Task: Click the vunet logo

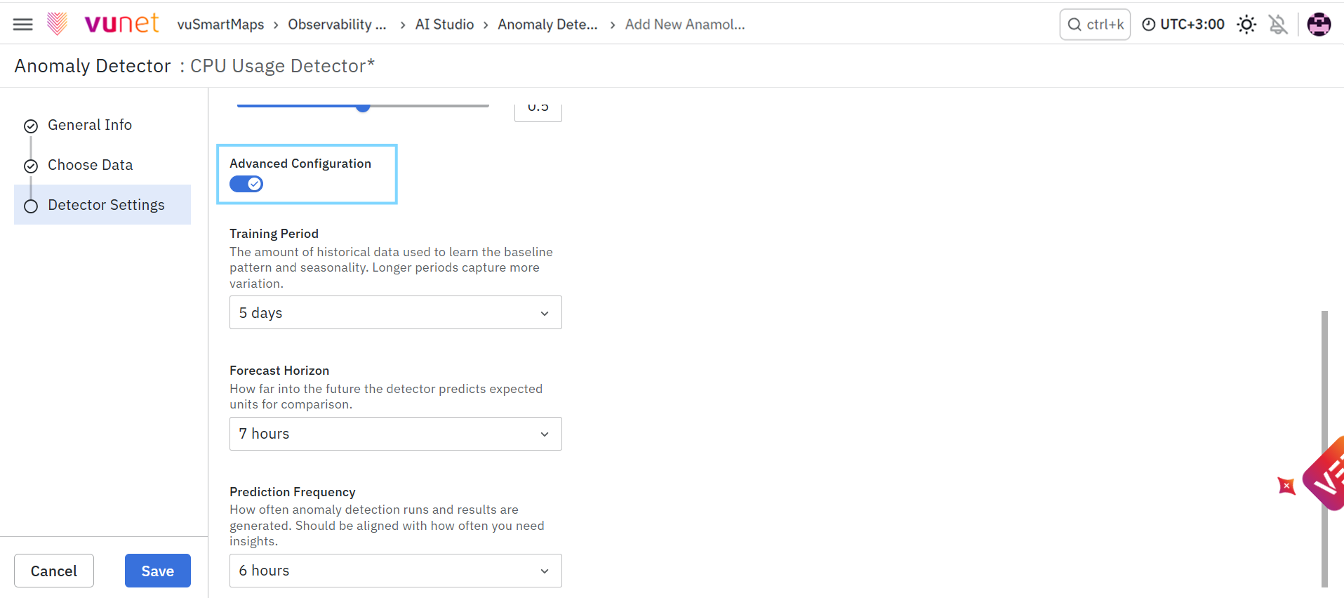Action: click(x=103, y=24)
